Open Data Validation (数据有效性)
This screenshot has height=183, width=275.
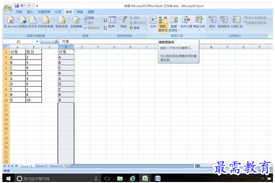174,24
